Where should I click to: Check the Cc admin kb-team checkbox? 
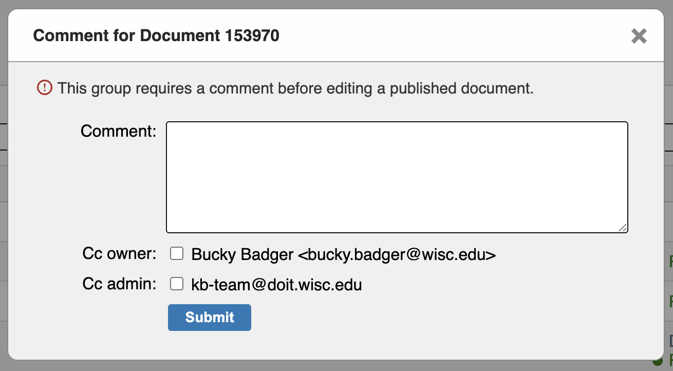point(177,284)
